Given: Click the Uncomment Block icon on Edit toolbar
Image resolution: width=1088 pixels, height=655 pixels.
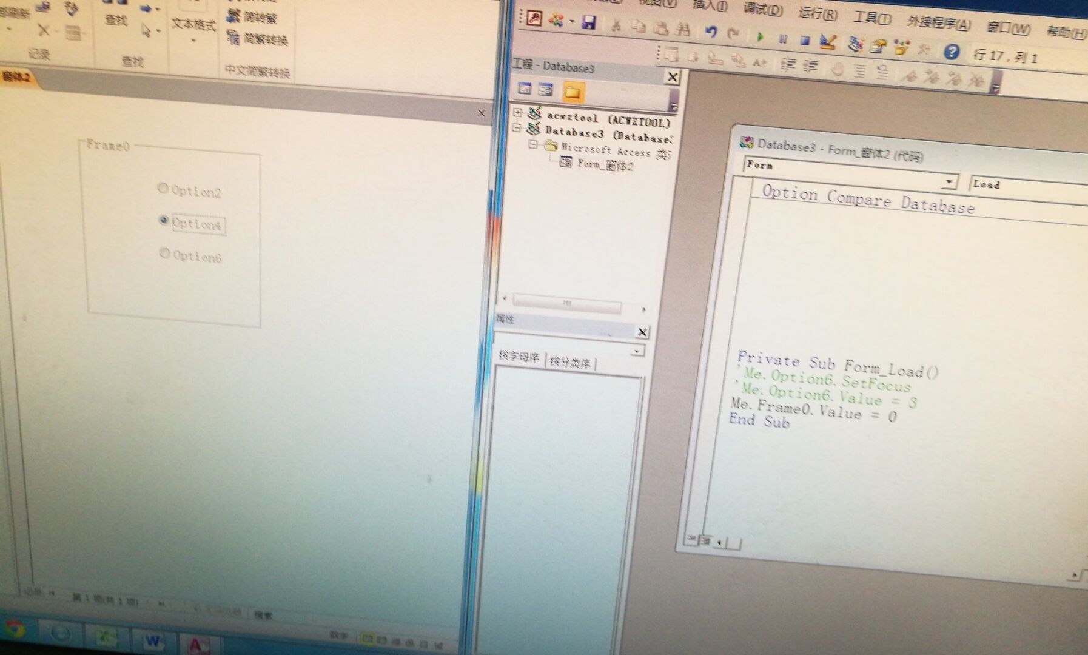Looking at the screenshot, I should [x=882, y=72].
